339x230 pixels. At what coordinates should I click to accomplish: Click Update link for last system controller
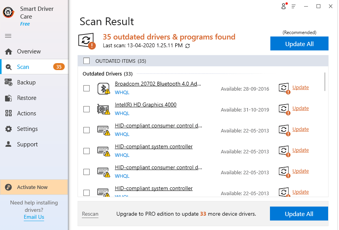pyautogui.click(x=301, y=192)
